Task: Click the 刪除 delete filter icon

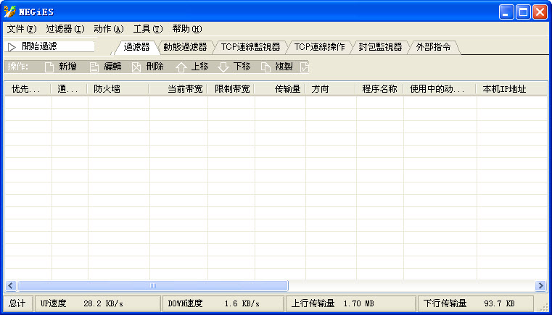Action: point(136,67)
